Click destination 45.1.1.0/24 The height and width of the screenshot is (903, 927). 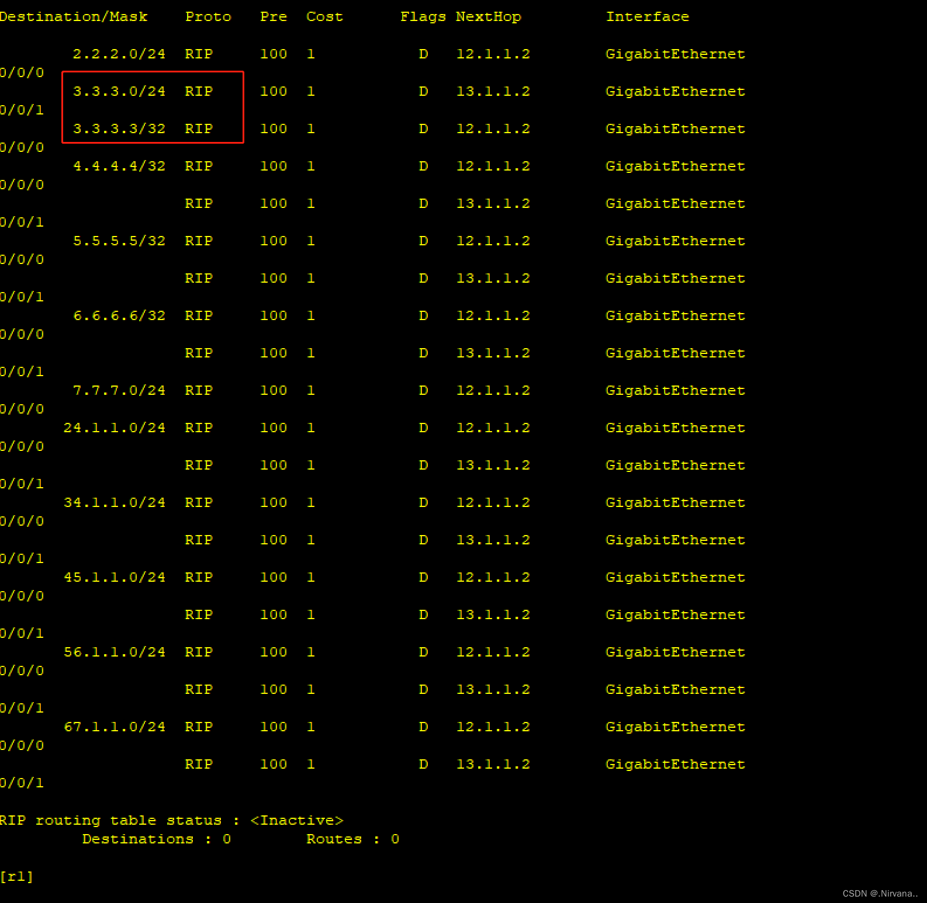coord(115,578)
